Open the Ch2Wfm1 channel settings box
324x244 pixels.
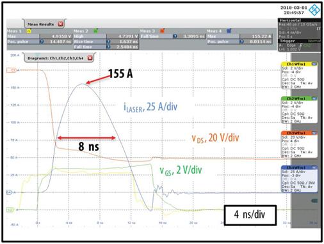point(299,110)
